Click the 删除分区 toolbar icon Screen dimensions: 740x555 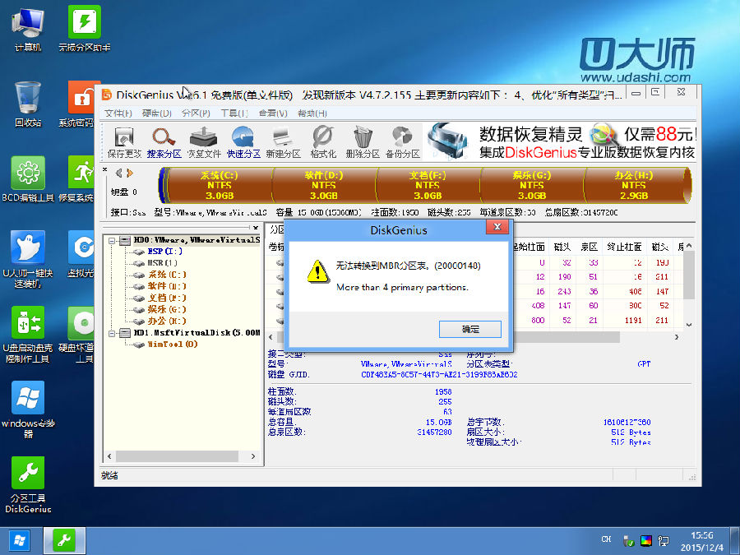pos(363,141)
